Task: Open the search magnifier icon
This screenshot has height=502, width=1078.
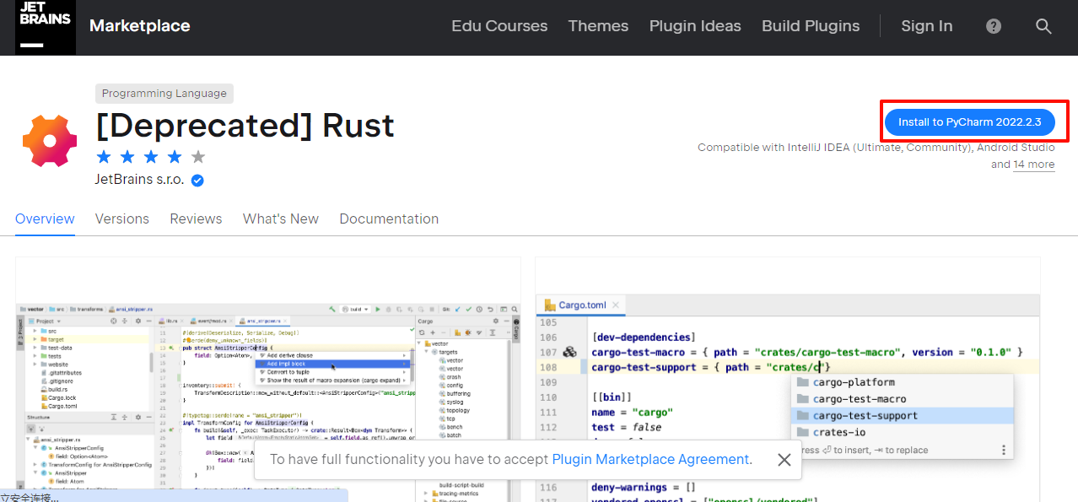Action: tap(1043, 26)
